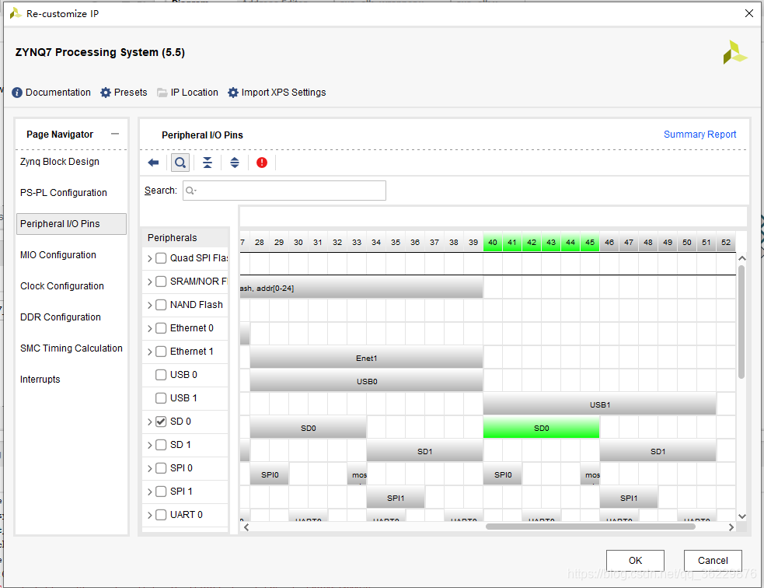The width and height of the screenshot is (764, 588).
Task: Tick the Ethernet 1 checkbox
Action: [161, 352]
